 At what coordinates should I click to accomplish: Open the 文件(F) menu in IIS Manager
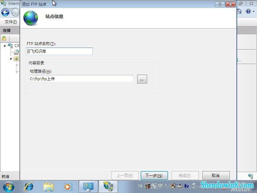11,22
